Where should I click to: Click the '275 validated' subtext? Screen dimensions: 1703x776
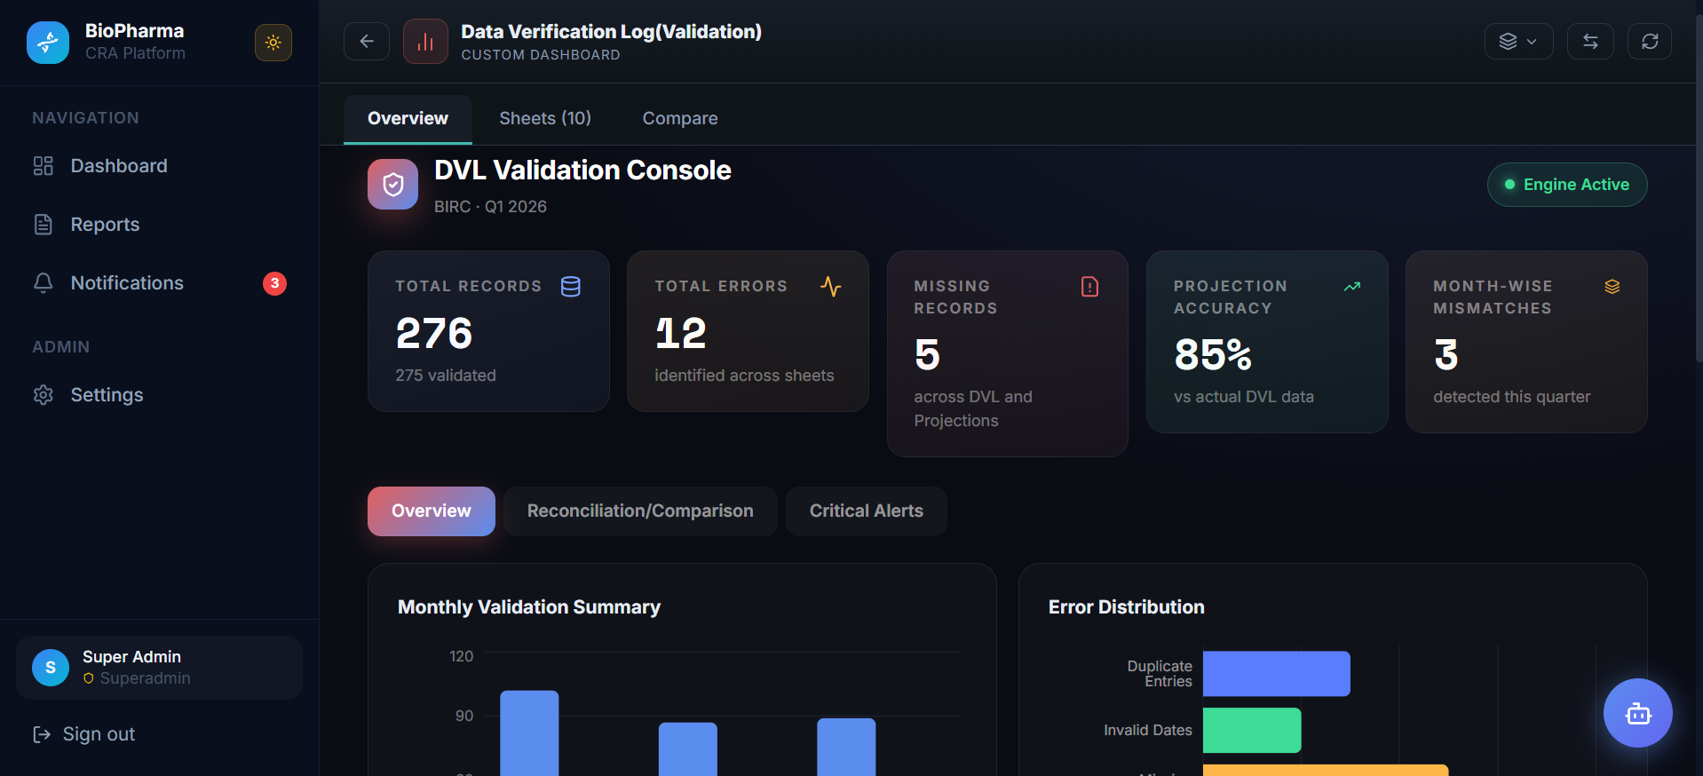pyautogui.click(x=446, y=376)
